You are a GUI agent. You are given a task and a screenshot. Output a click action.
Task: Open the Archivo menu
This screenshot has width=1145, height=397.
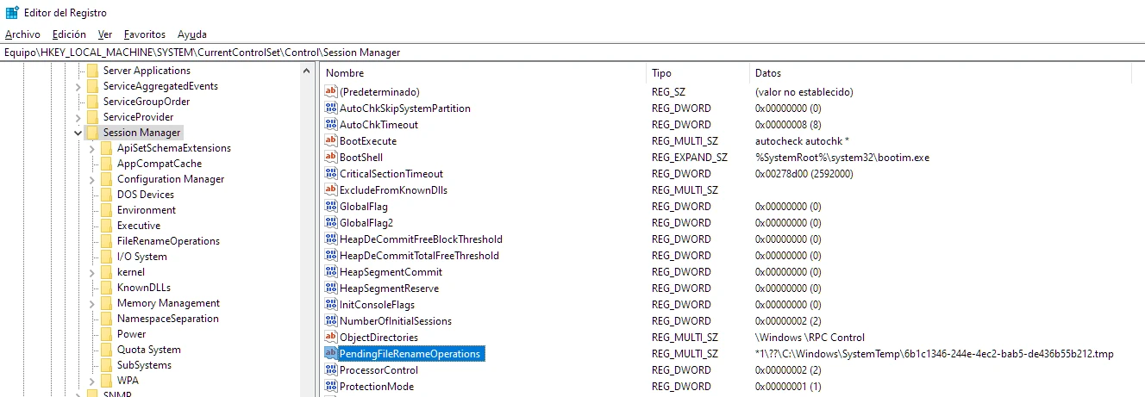tap(22, 34)
